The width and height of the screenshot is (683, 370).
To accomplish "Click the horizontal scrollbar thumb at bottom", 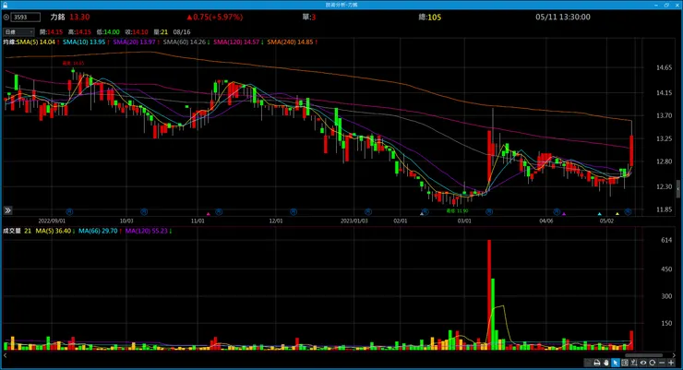I will (x=644, y=355).
